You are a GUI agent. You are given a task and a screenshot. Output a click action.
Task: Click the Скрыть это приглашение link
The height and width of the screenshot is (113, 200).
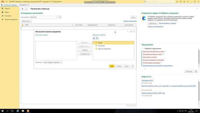click(x=155, y=26)
